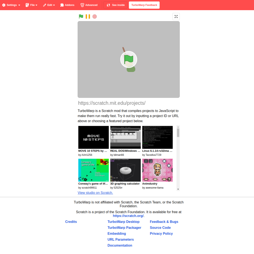Screen dimensions: 254x254
Task: Click the title 'REAL DOS/Windows ...'
Action: click(x=125, y=151)
